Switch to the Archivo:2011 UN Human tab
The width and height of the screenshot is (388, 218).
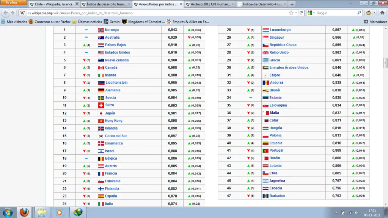(x=209, y=4)
